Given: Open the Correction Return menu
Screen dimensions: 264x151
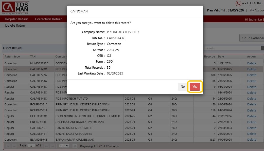Looking at the screenshot, I should coord(48,19).
